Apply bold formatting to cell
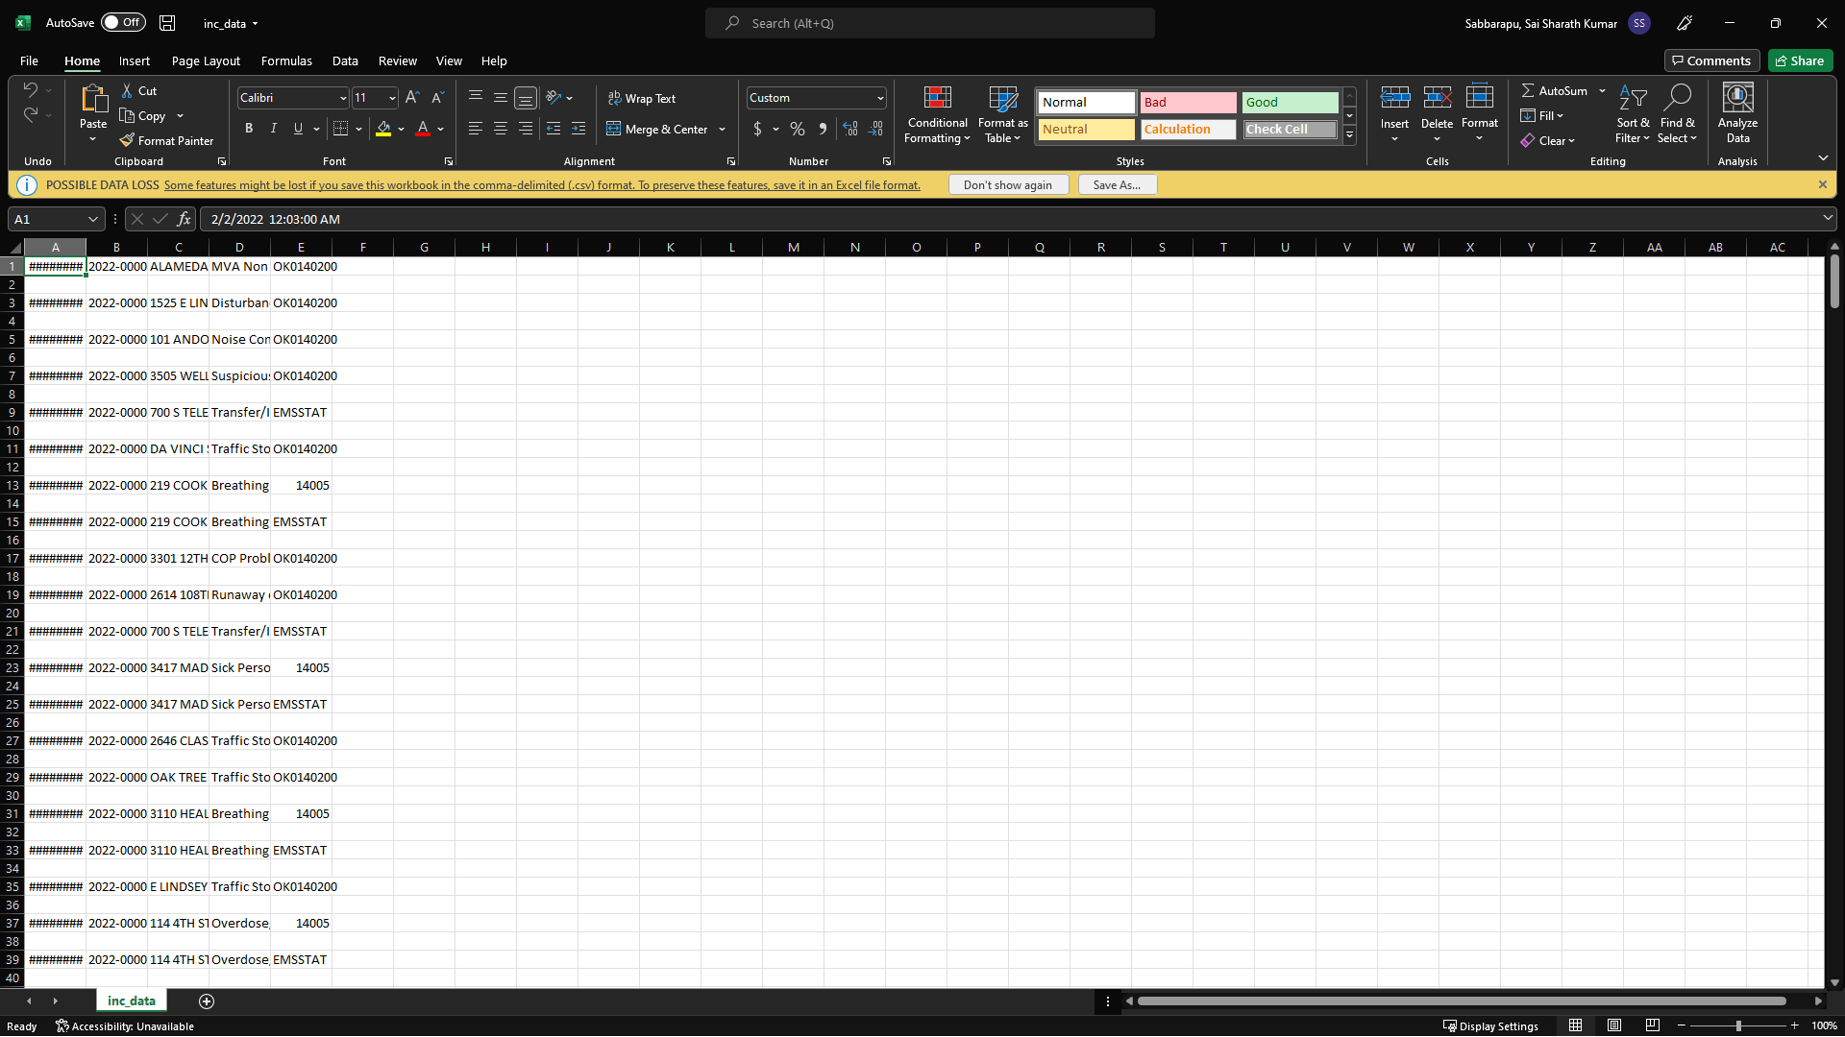This screenshot has width=1845, height=1037. coord(249,129)
